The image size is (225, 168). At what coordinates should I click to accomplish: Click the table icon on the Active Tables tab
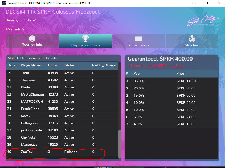pyautogui.click(x=138, y=39)
